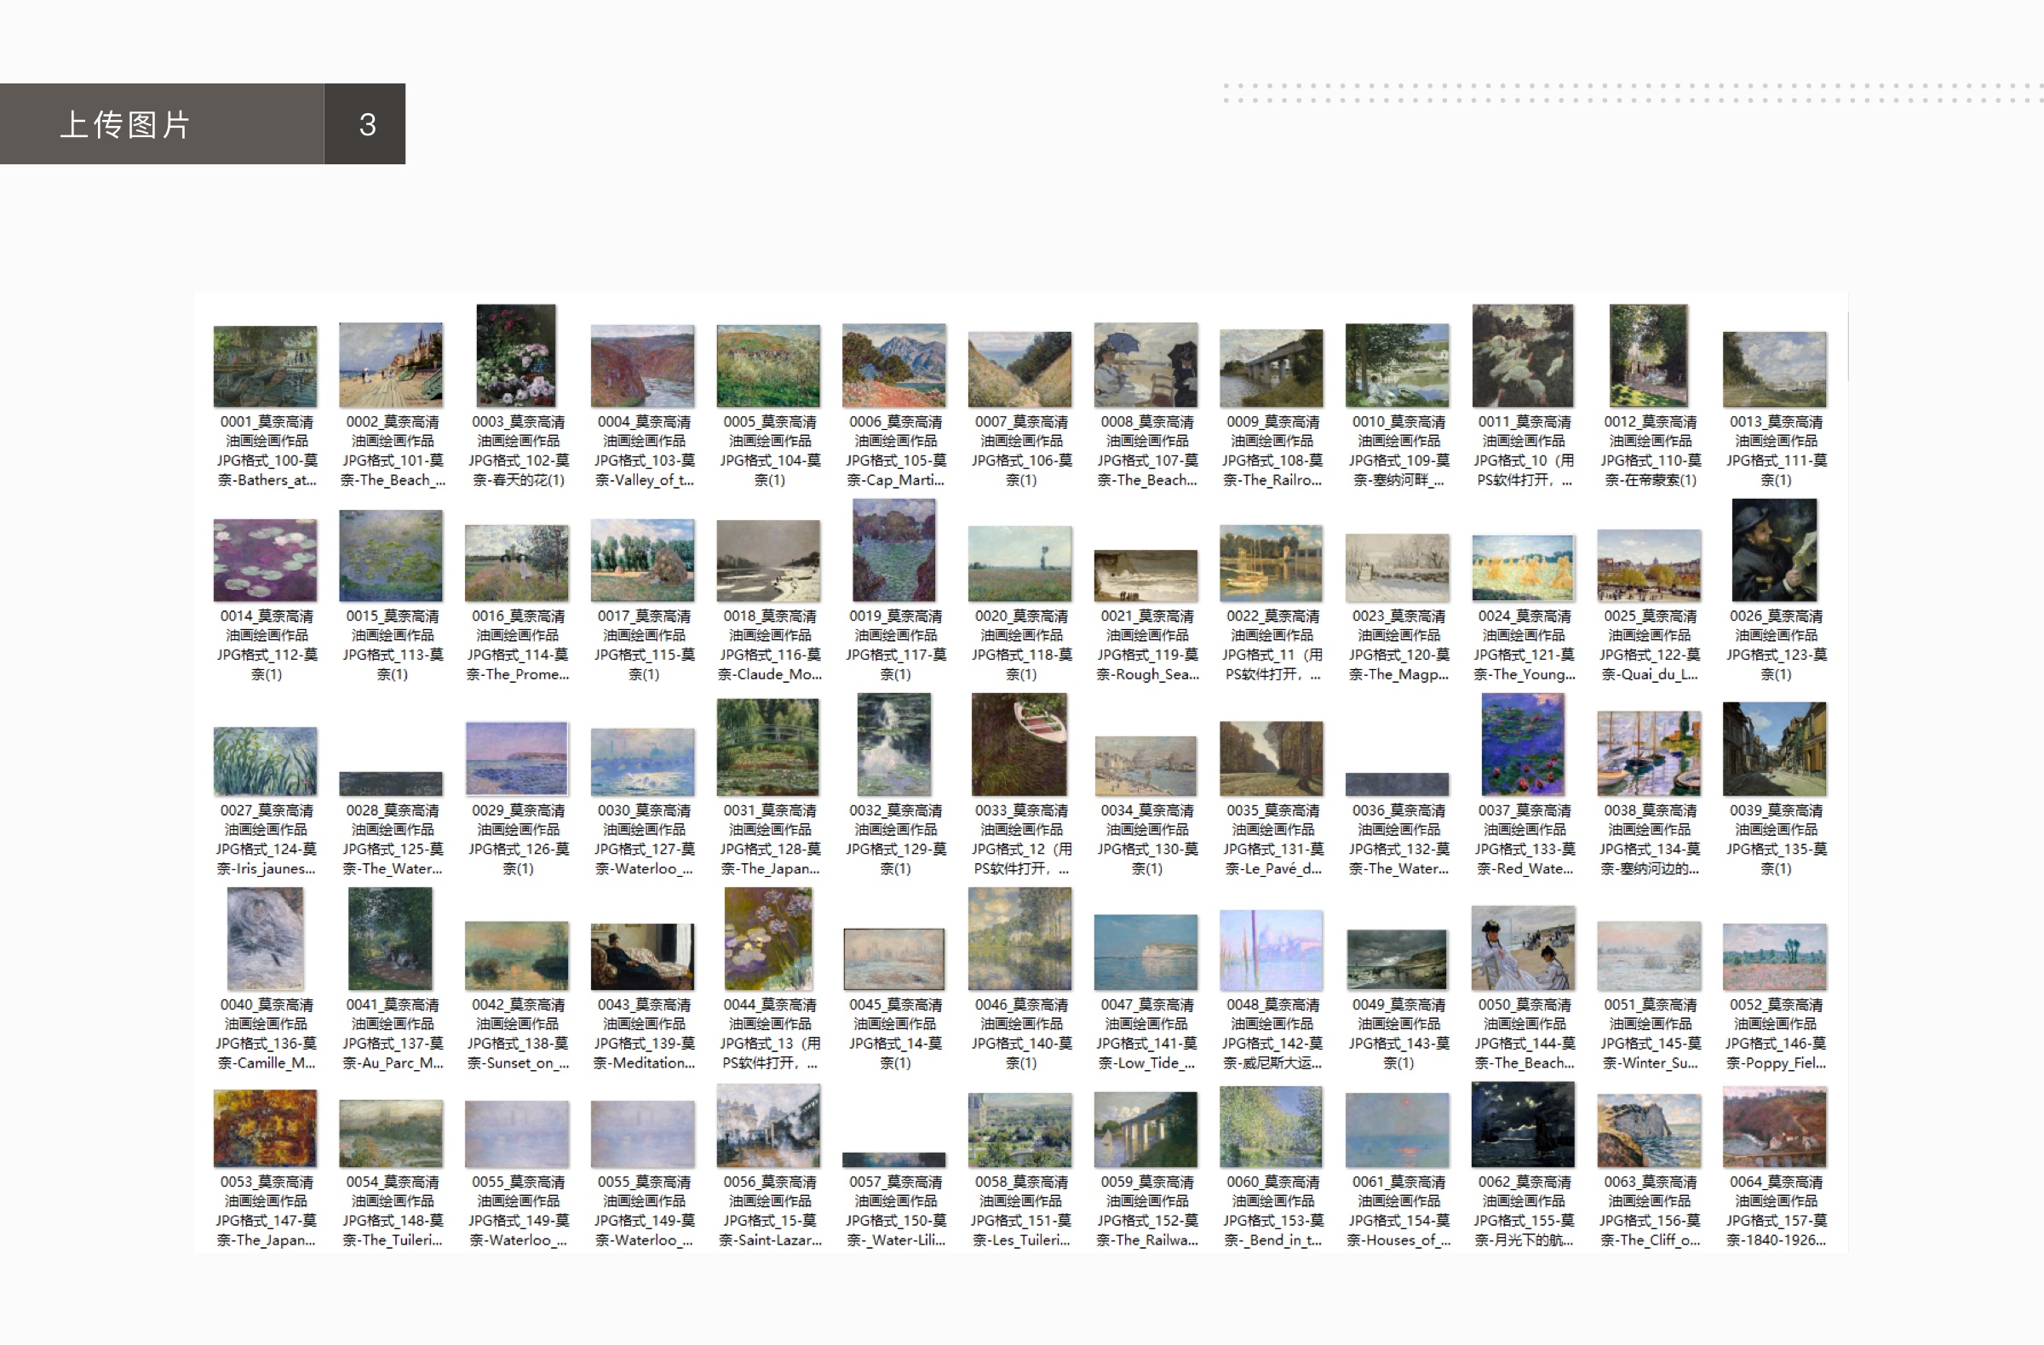
Task: Click the 0047 Low_Tide file name
Action: pyautogui.click(x=1145, y=1033)
